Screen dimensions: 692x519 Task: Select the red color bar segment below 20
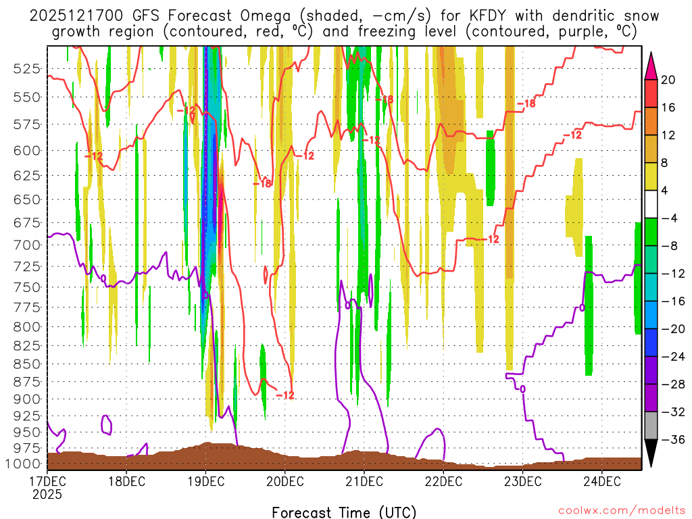653,93
